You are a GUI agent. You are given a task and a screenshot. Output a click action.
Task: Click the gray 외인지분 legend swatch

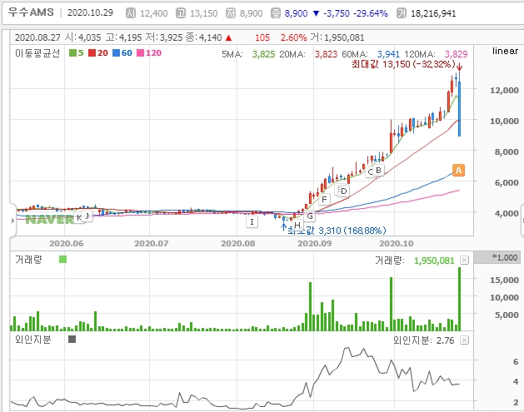72,340
